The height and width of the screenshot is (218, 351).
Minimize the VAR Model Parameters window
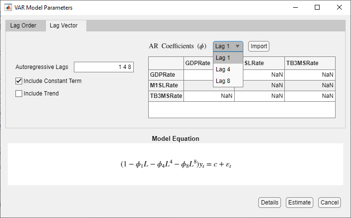pyautogui.click(x=295, y=8)
